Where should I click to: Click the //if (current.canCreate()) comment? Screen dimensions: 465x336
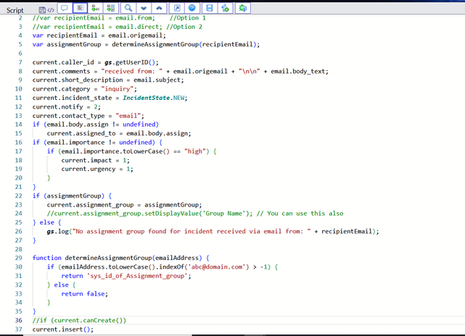[x=79, y=320]
